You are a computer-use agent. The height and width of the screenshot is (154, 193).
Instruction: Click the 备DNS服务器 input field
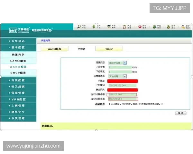pyautogui.click(x=123, y=99)
